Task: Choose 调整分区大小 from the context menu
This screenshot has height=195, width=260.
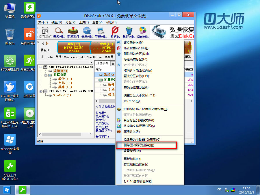Action: click(140, 95)
